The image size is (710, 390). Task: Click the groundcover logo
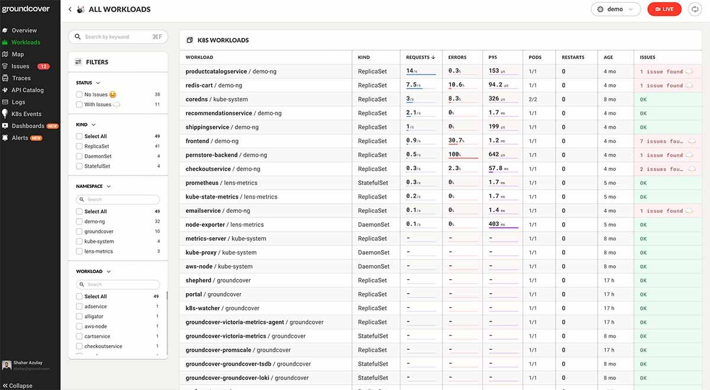[25, 9]
